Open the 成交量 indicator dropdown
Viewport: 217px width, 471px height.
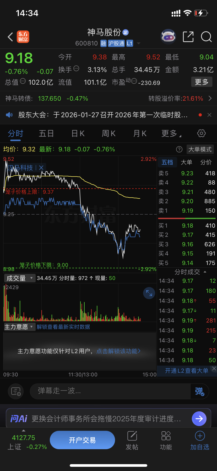pyautogui.click(x=19, y=278)
